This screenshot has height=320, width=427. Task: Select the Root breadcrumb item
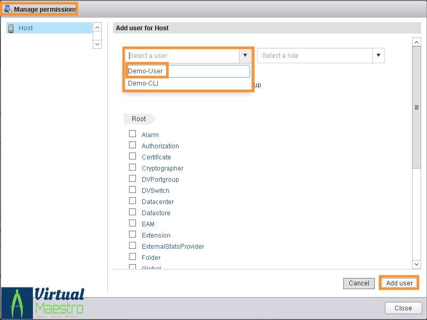click(139, 119)
